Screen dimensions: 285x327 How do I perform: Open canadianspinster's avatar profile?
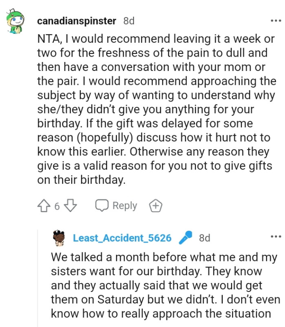16,23
